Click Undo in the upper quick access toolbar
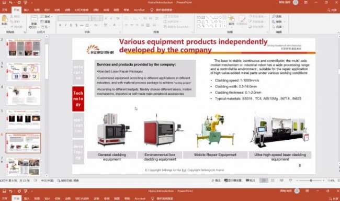Viewport: 340px width, 201px height. pos(10,3)
